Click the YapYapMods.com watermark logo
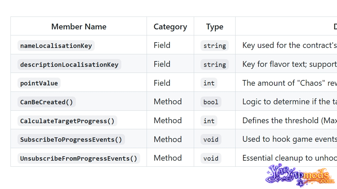 coord(301,175)
